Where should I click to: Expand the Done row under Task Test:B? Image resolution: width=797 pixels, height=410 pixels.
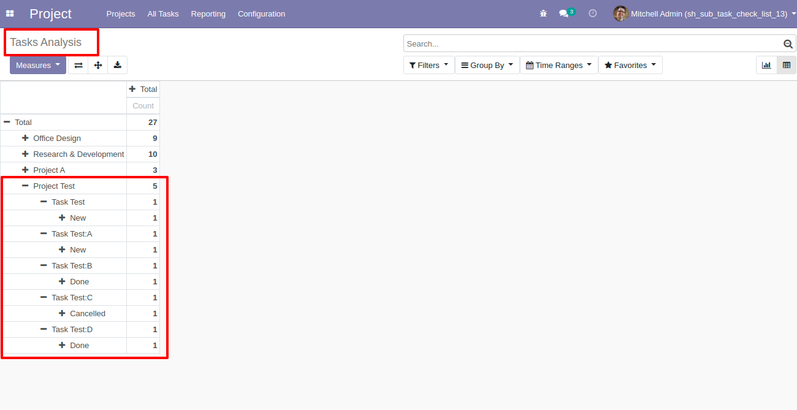(x=64, y=281)
